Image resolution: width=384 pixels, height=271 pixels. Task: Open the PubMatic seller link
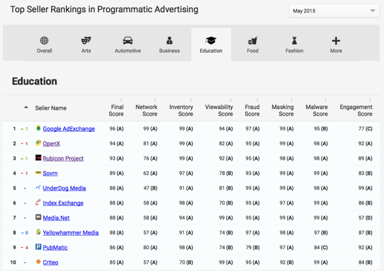point(55,247)
